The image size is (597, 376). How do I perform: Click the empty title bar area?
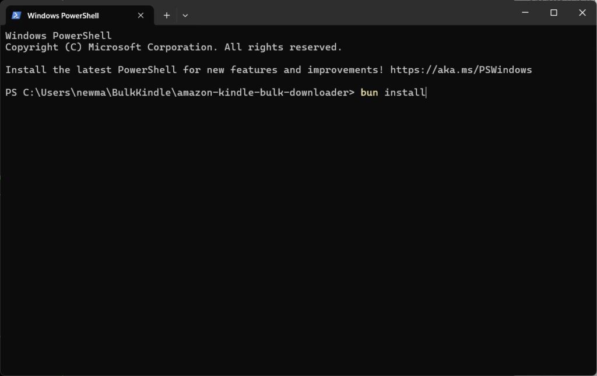pyautogui.click(x=350, y=13)
